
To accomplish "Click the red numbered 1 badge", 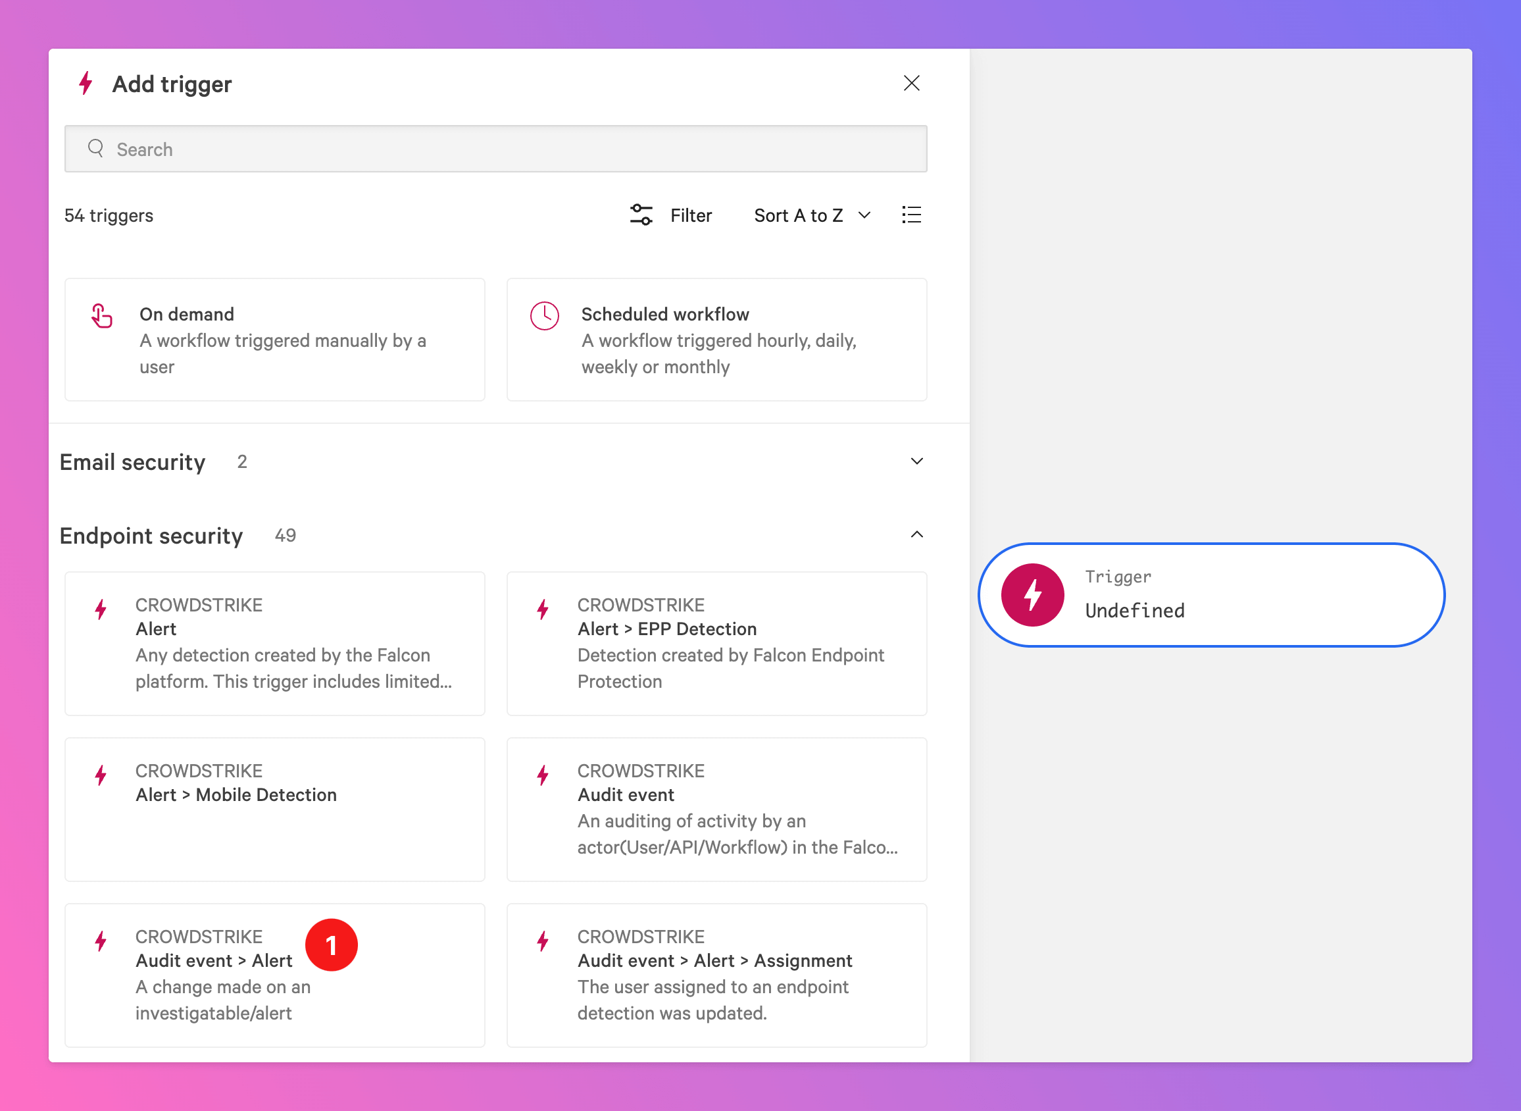I will (331, 945).
